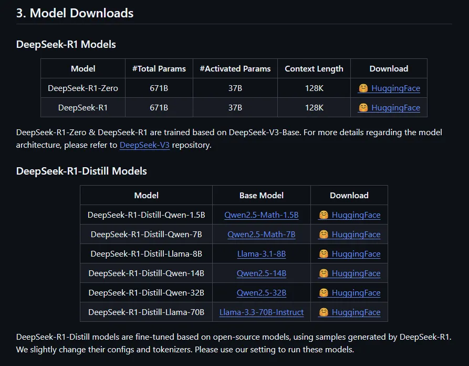Click the 'DeepSeek-R1 Models' subheading
The image size is (469, 366).
point(66,44)
